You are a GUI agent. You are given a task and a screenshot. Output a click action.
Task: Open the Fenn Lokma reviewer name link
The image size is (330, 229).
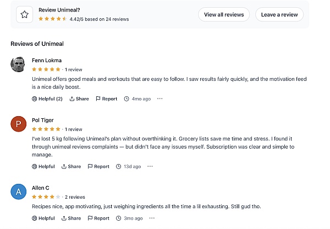47,61
